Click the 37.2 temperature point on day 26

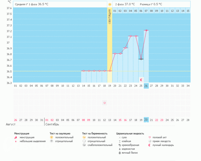[x=146, y=30]
